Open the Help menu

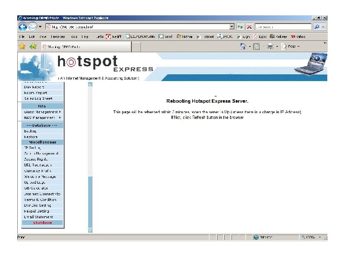pos(85,36)
